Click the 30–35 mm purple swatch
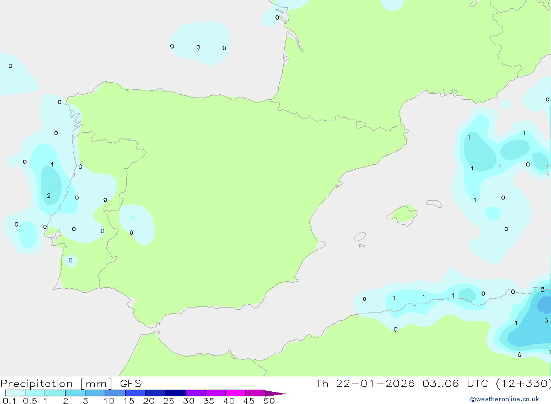The height and width of the screenshot is (404, 551). [196, 393]
